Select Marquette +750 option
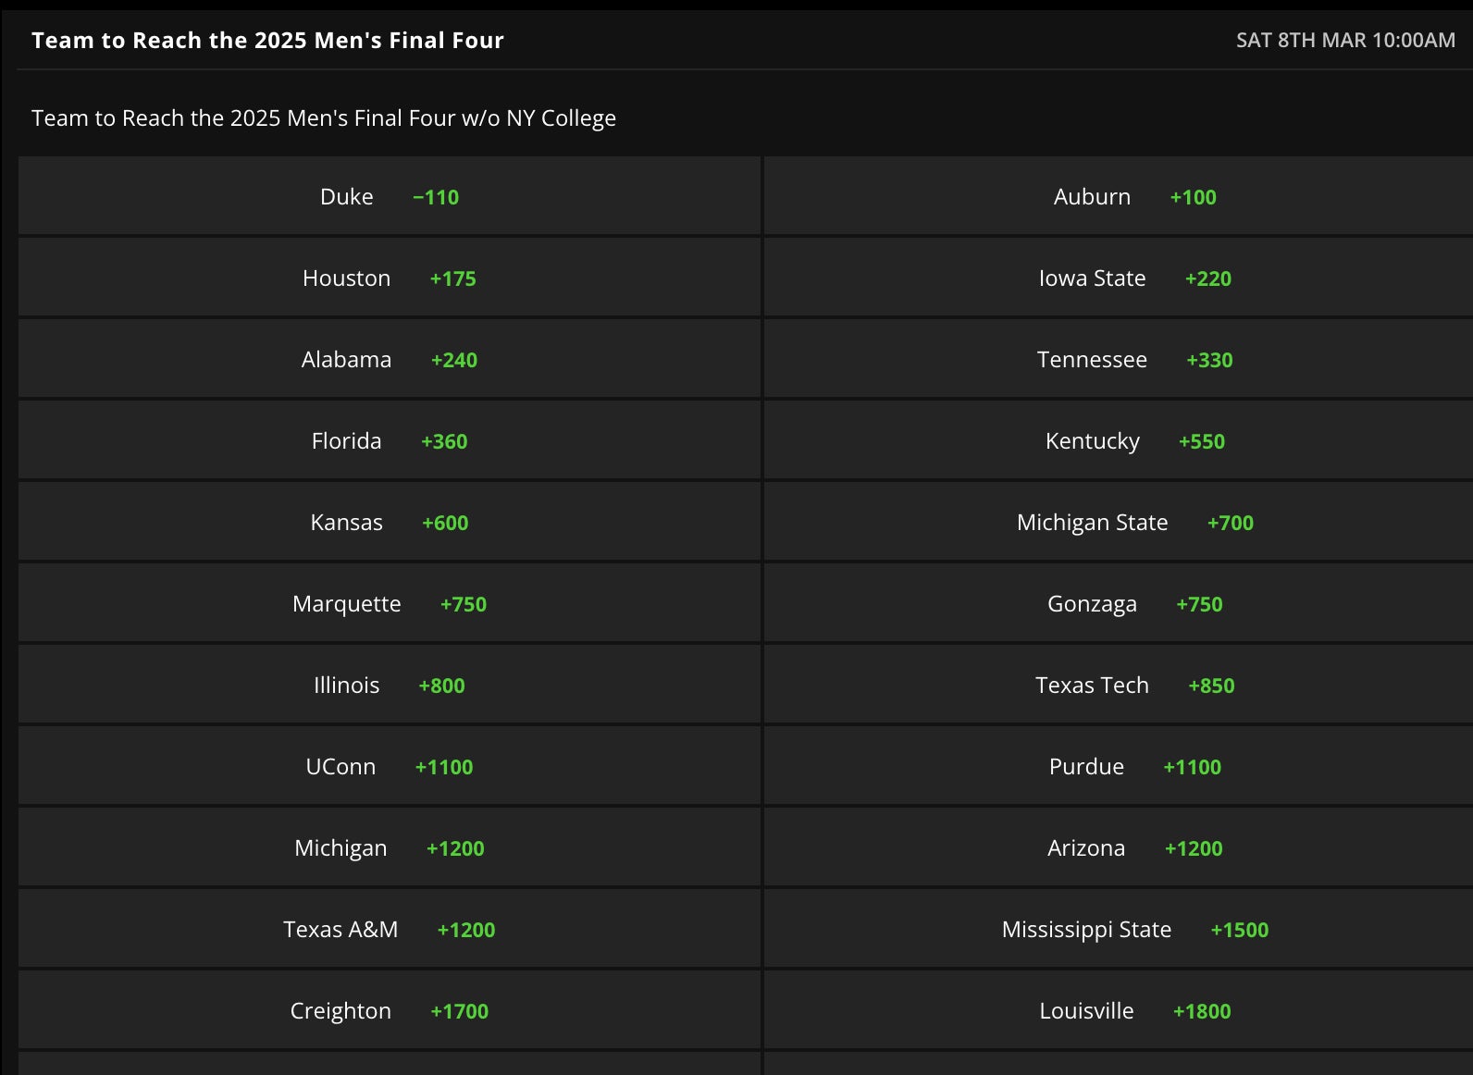This screenshot has height=1075, width=1473. click(390, 604)
